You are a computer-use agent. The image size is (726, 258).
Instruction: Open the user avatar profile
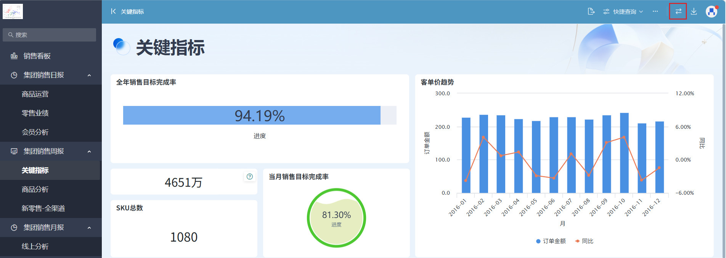coord(712,11)
